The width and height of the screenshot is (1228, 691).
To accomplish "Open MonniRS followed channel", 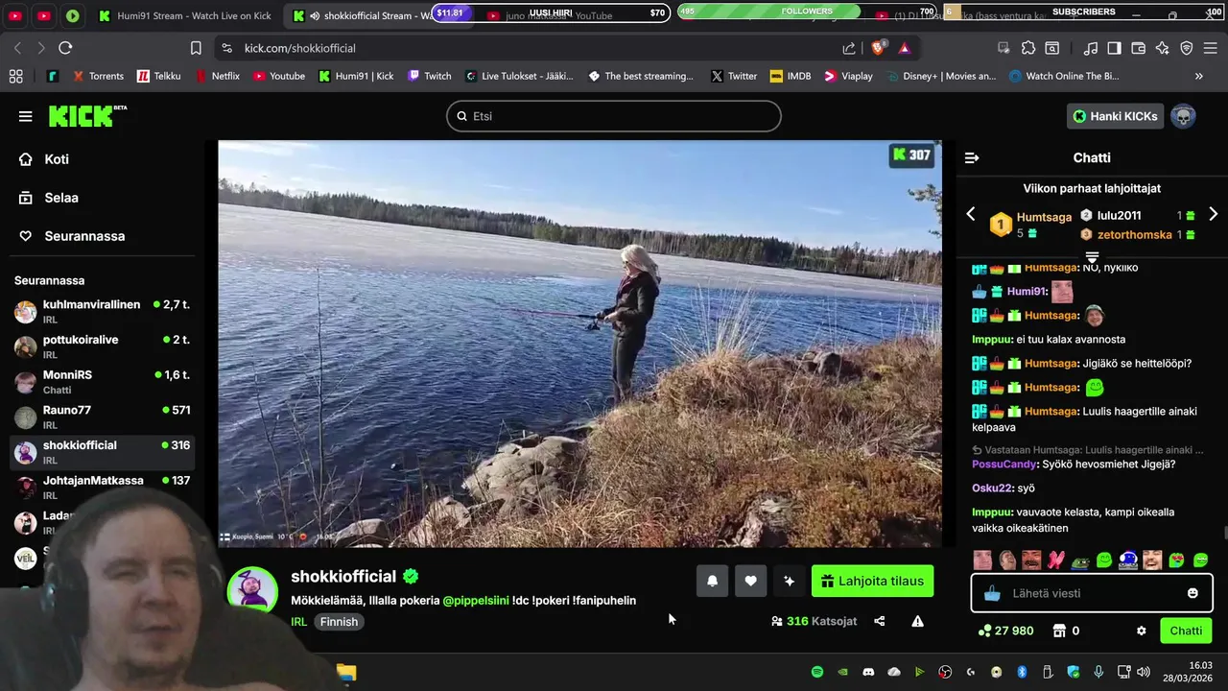I will tap(102, 382).
